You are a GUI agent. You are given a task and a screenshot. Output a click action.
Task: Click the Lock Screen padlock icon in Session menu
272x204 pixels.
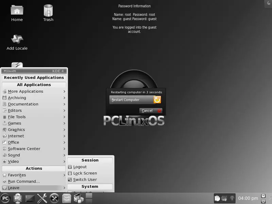pos(70,173)
